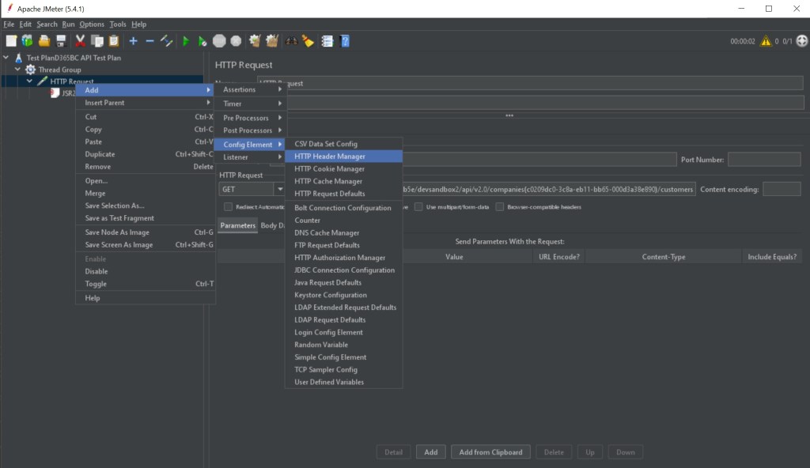Collapse the Test Plan root node
The width and height of the screenshot is (810, 468).
pyautogui.click(x=6, y=58)
